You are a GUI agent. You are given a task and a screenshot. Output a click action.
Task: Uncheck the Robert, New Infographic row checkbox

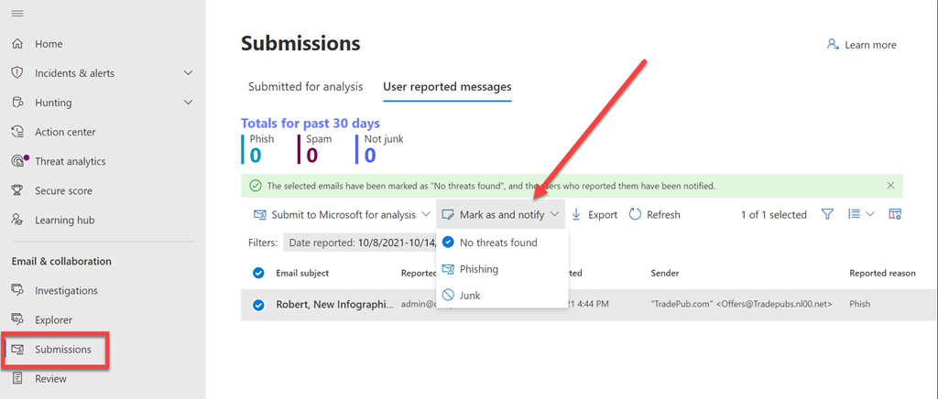click(x=258, y=305)
